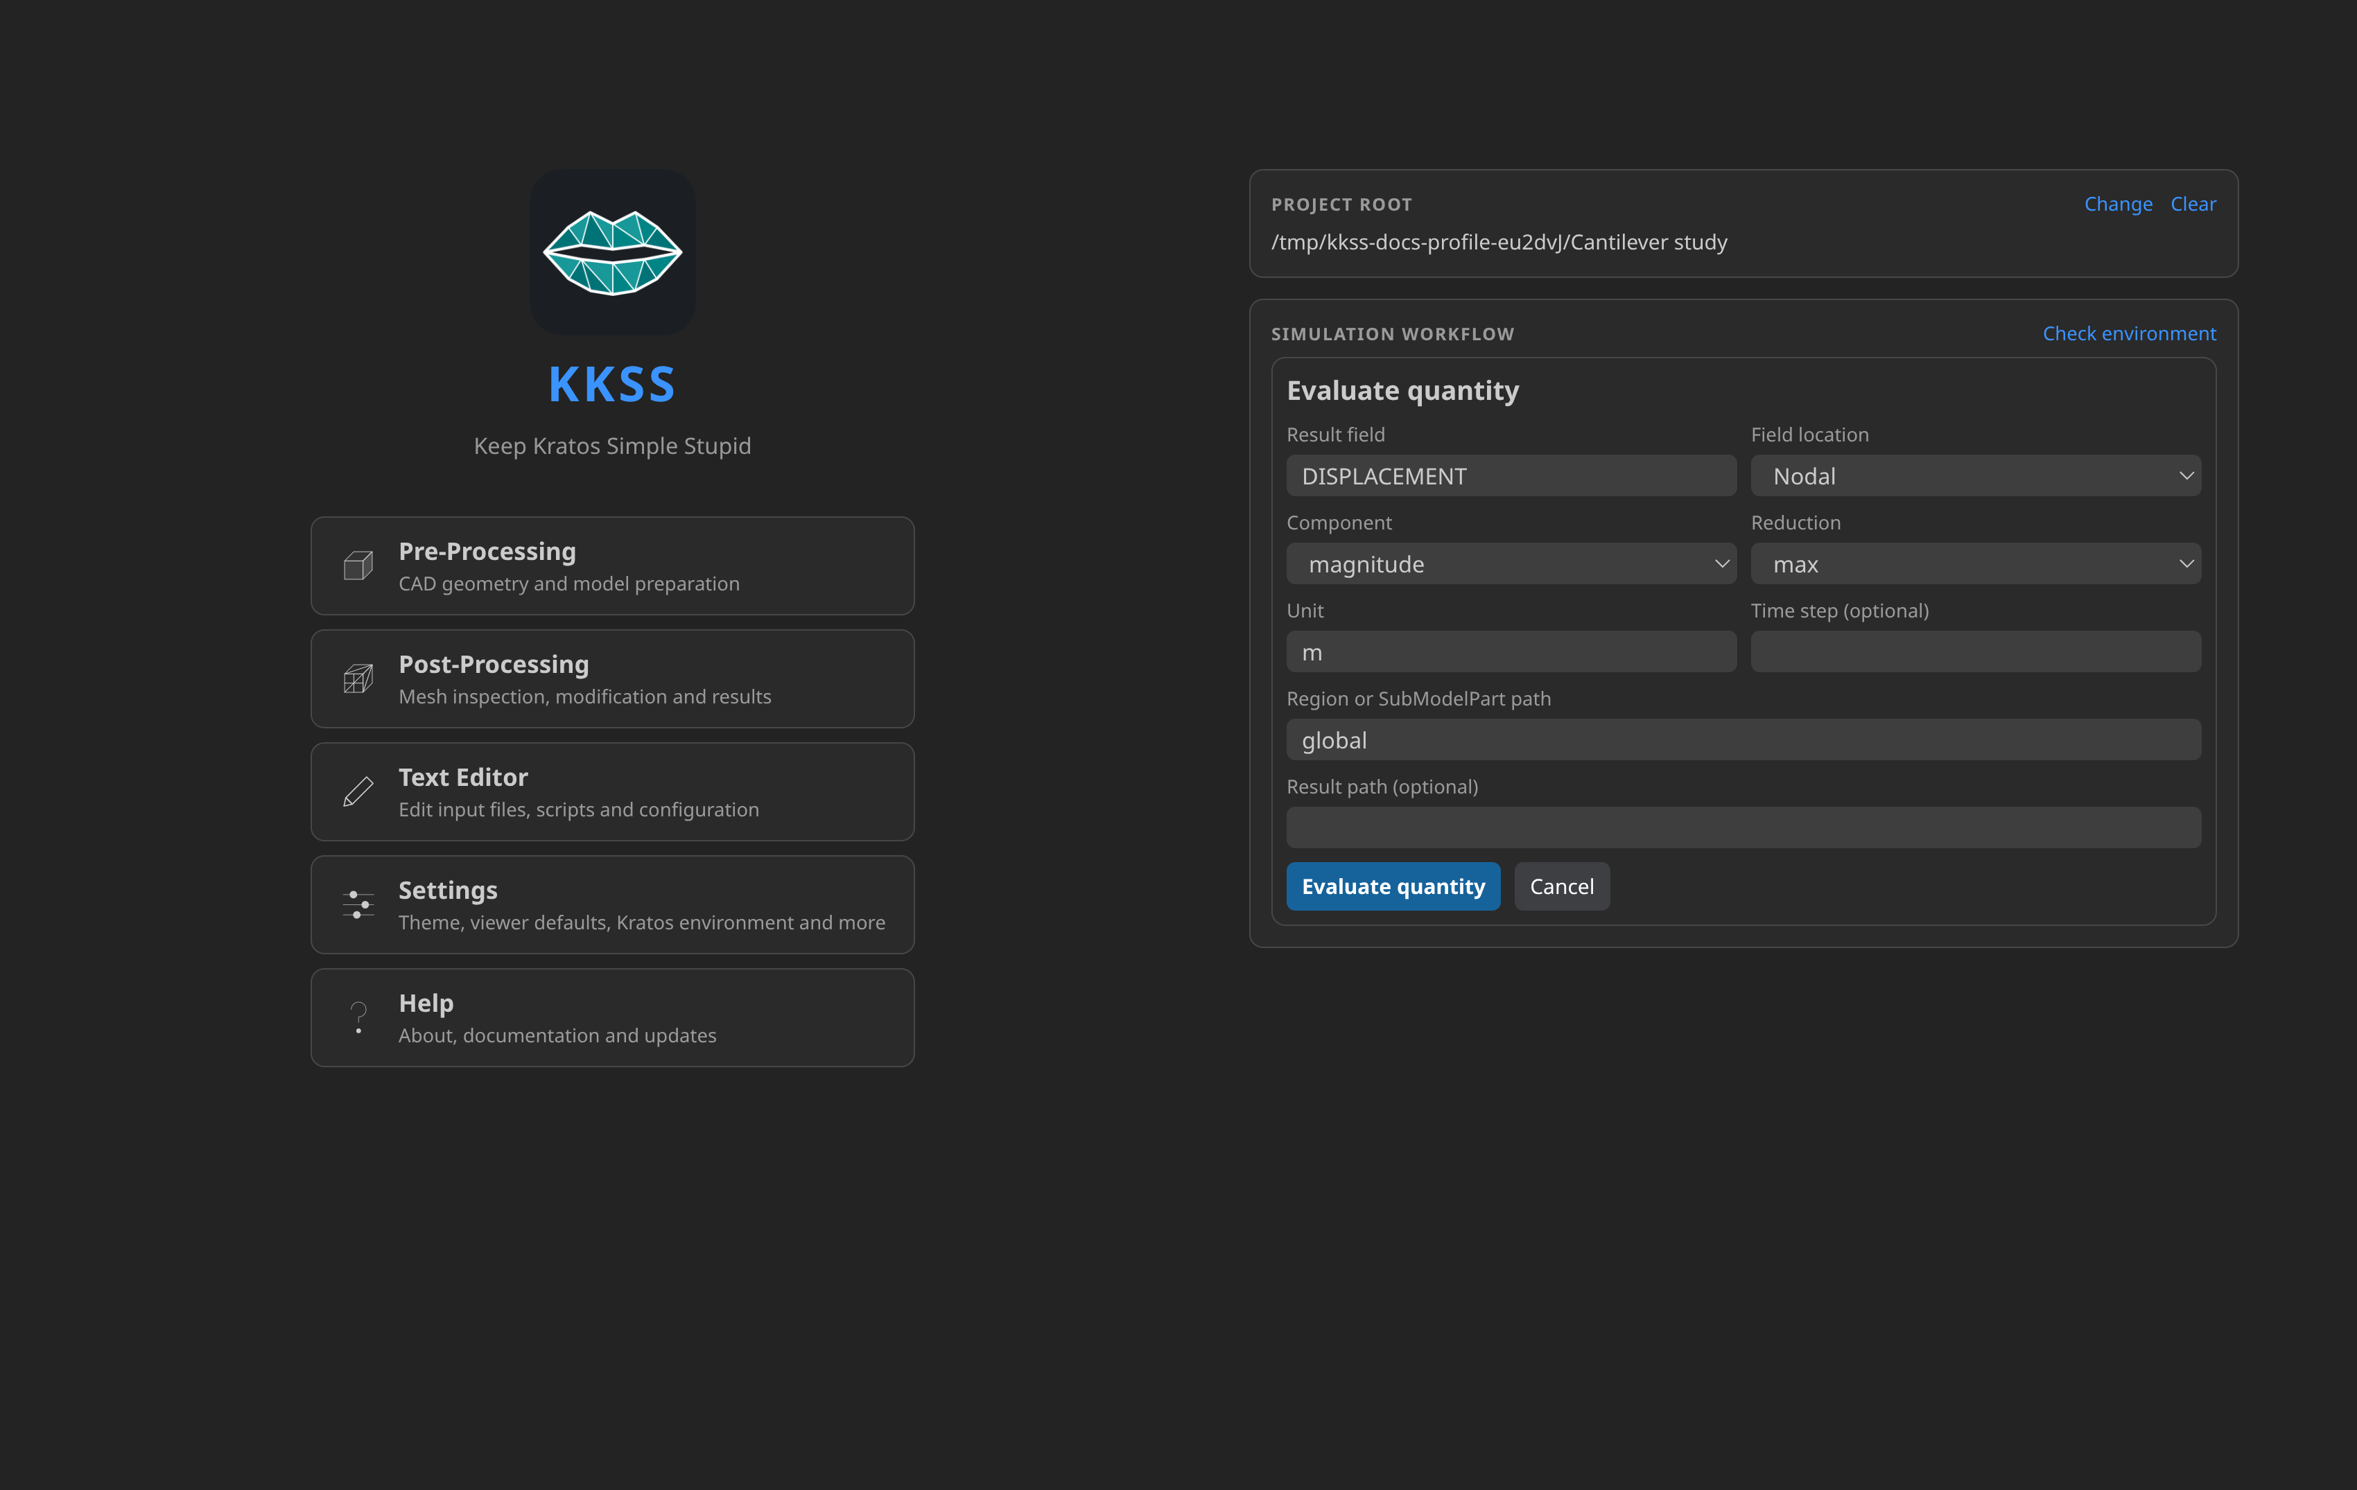Click the Help question mark icon
The image size is (2357, 1490).
coord(358,1017)
